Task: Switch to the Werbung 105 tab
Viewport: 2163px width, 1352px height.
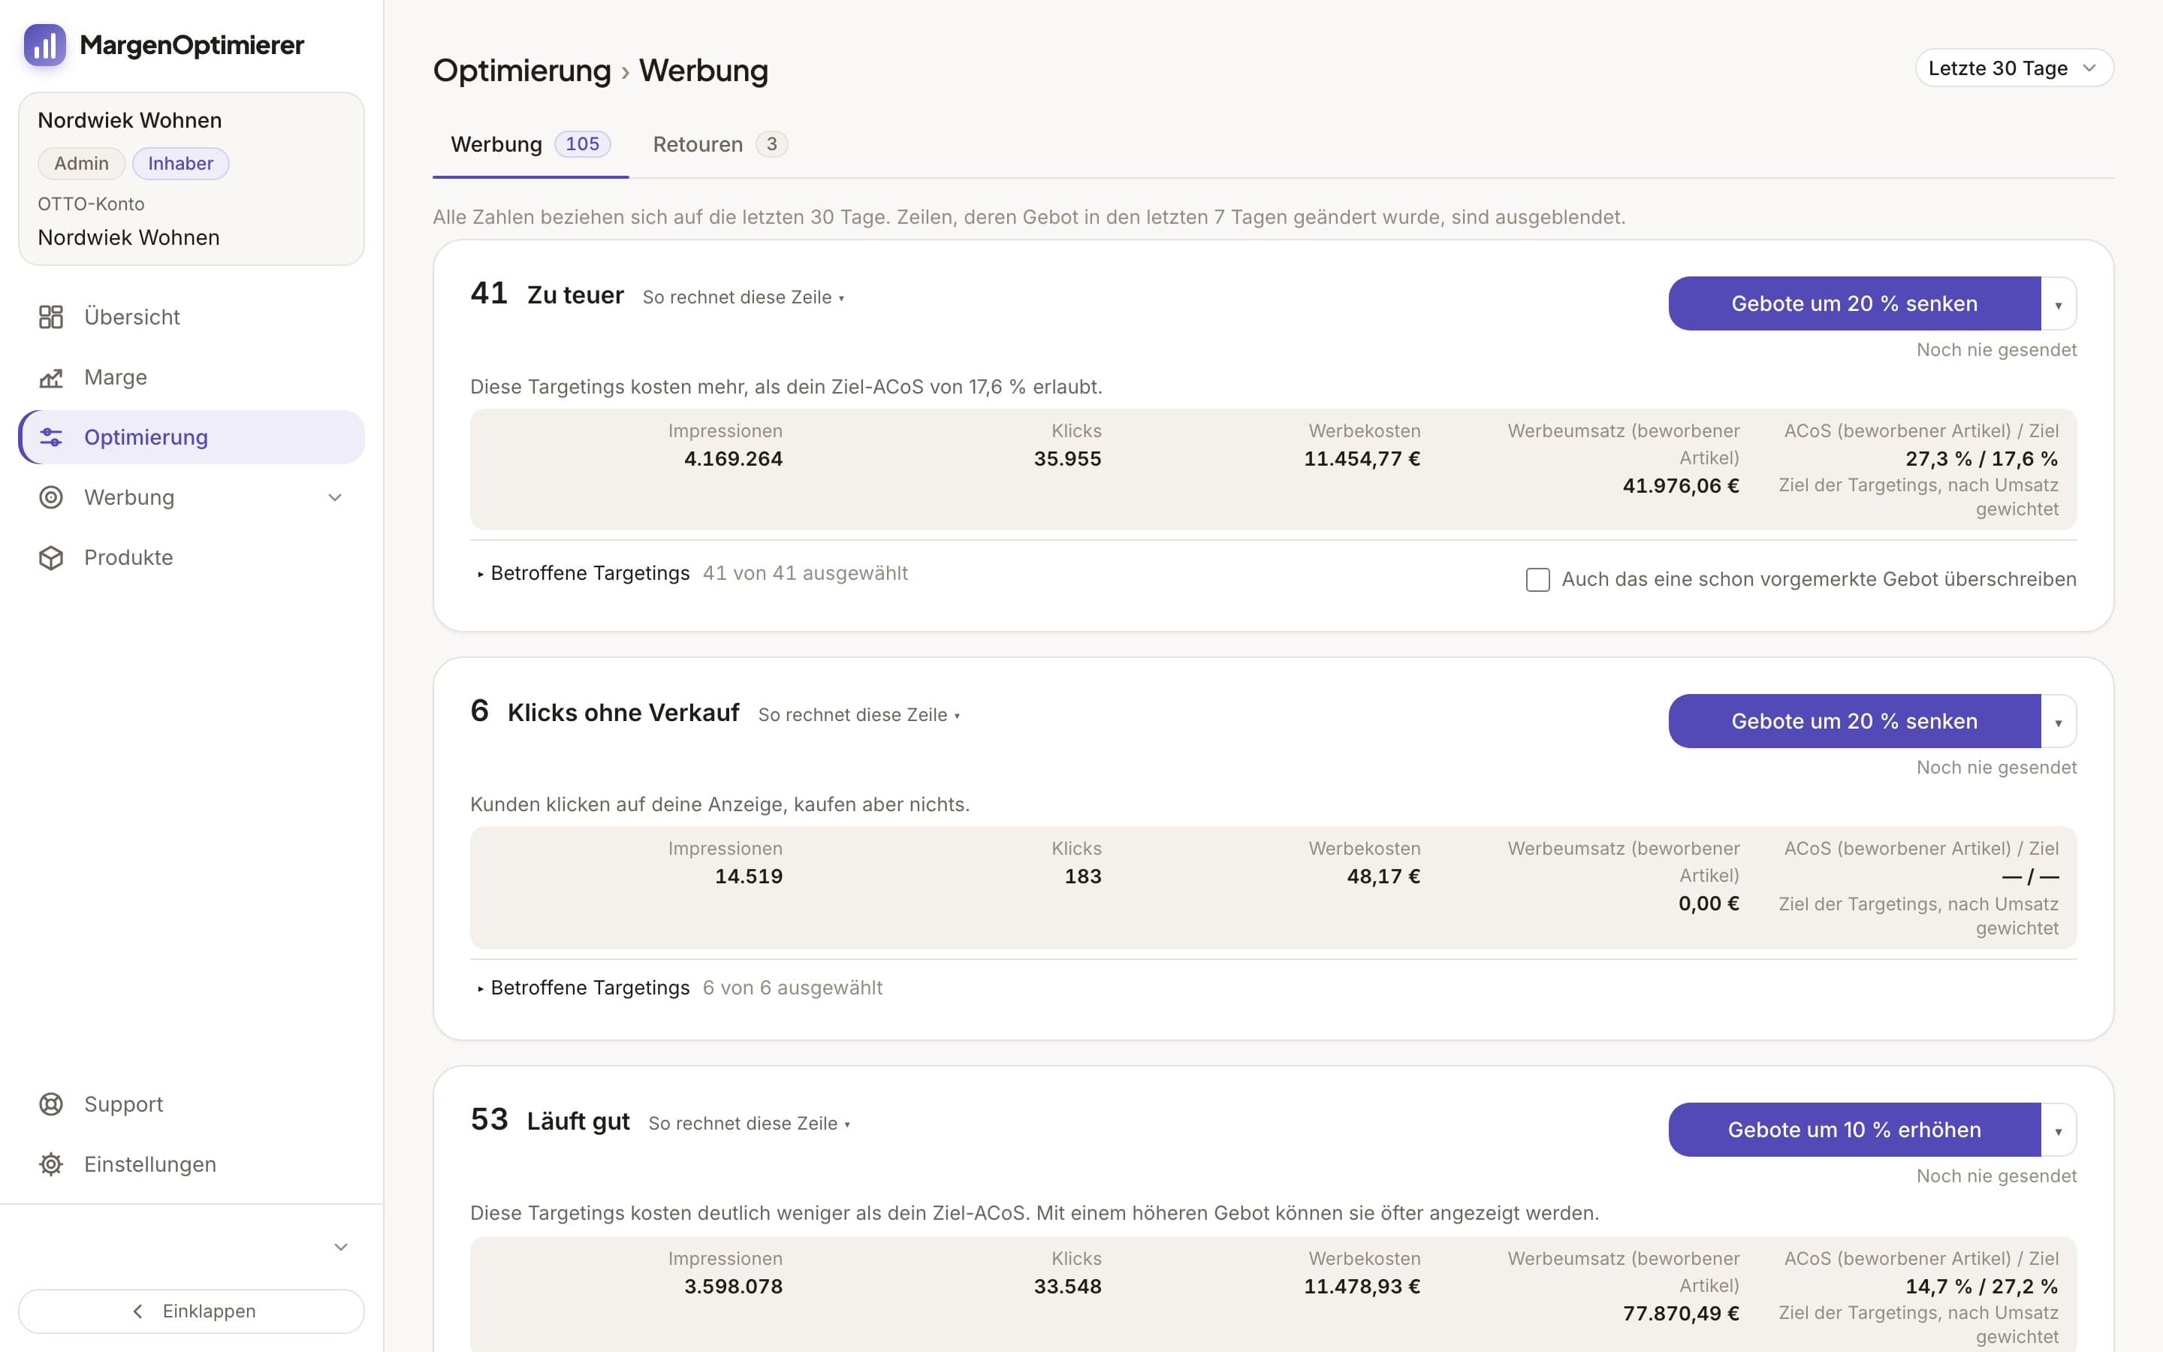Action: [531, 144]
